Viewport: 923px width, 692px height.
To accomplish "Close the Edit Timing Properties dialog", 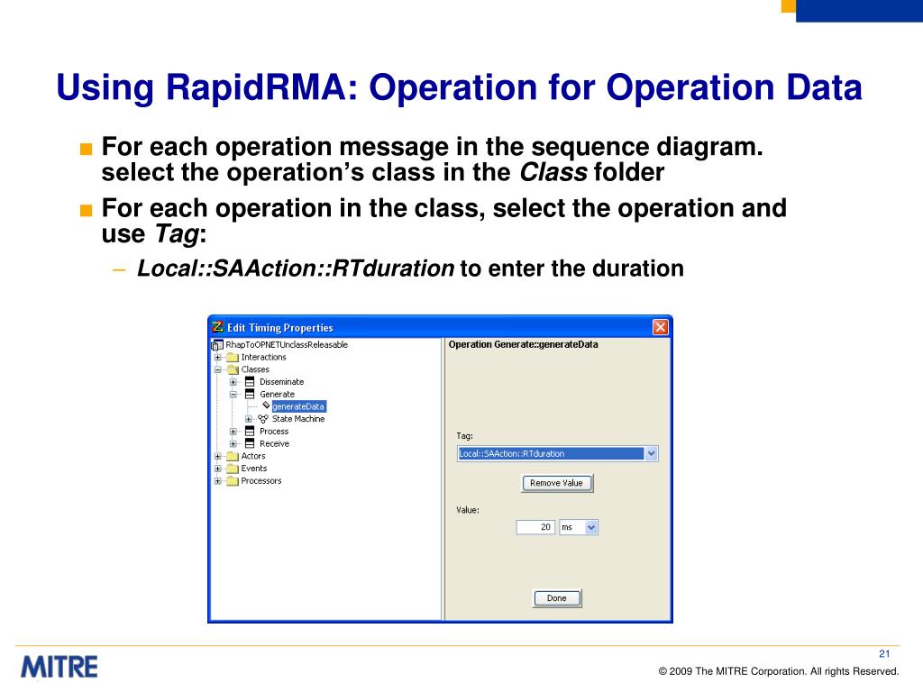I will [661, 327].
